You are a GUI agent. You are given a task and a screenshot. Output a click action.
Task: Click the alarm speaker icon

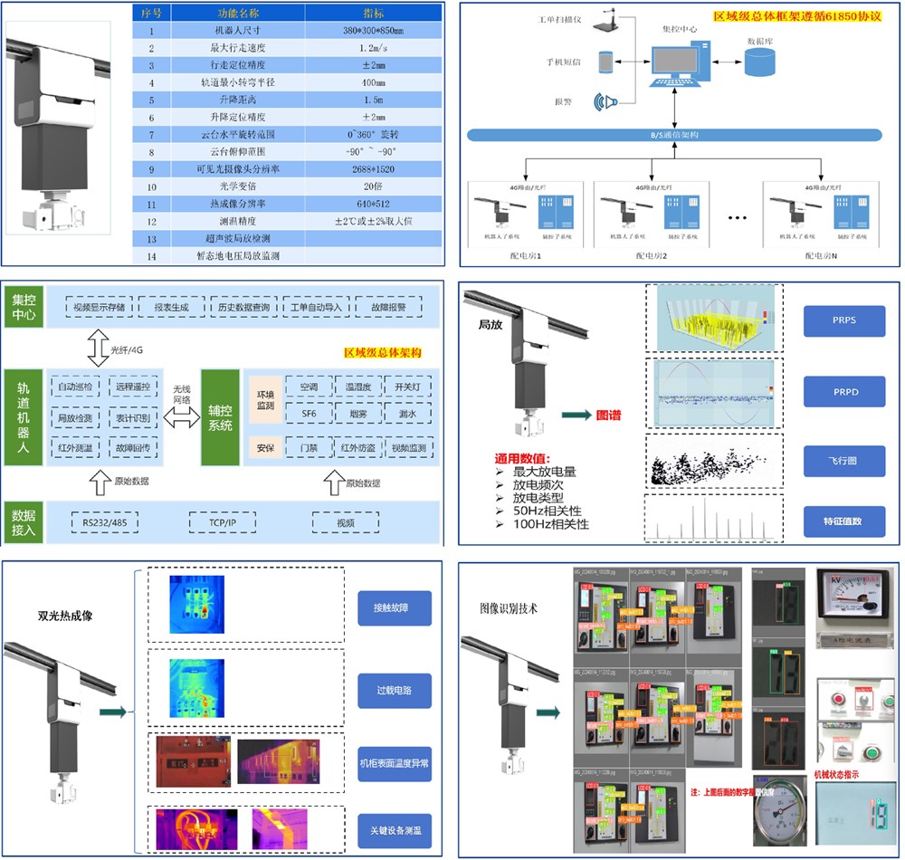click(605, 100)
